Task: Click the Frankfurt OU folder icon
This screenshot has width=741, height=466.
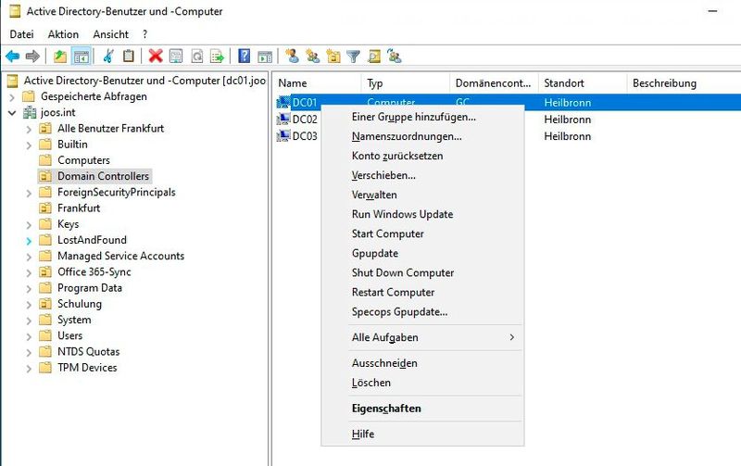Action: [44, 208]
